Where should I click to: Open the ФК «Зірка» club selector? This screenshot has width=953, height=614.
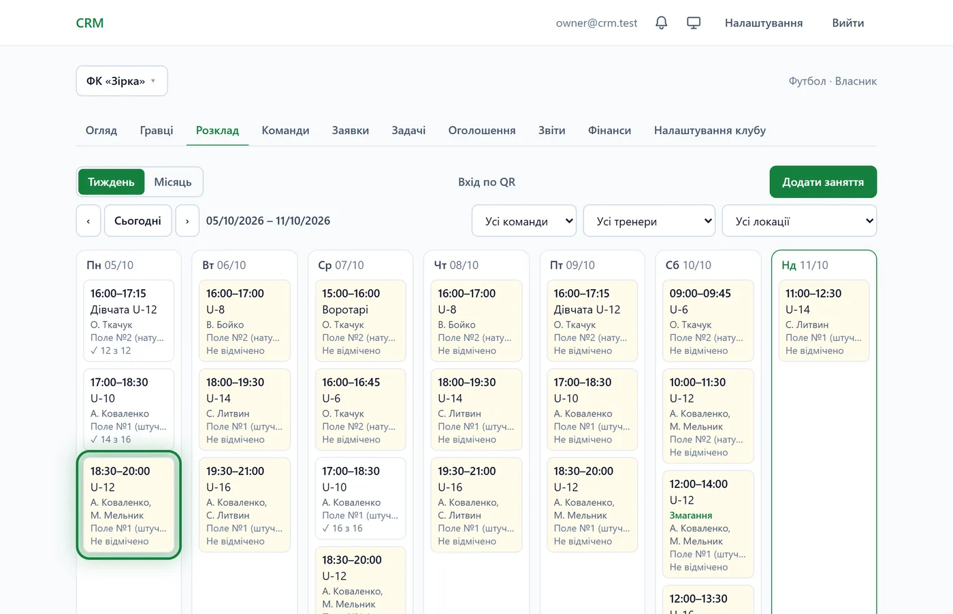[122, 81]
